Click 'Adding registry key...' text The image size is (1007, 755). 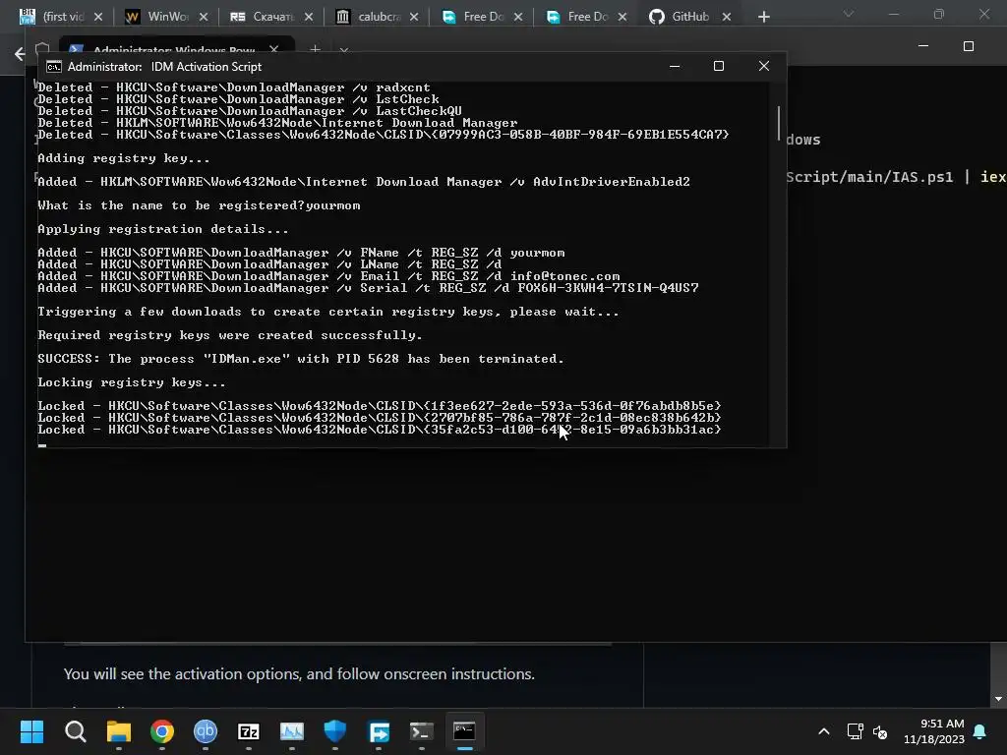[123, 158]
